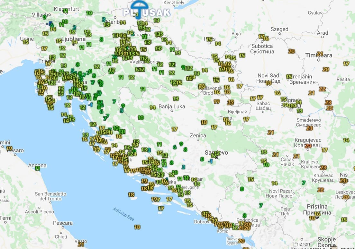Click the 15 temperature marker at Udine
355x249 pixels.
coord(26,42)
